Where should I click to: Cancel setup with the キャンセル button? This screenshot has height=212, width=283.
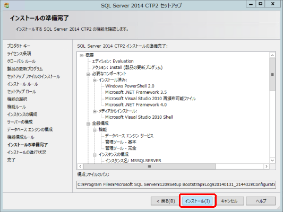pos(229,201)
